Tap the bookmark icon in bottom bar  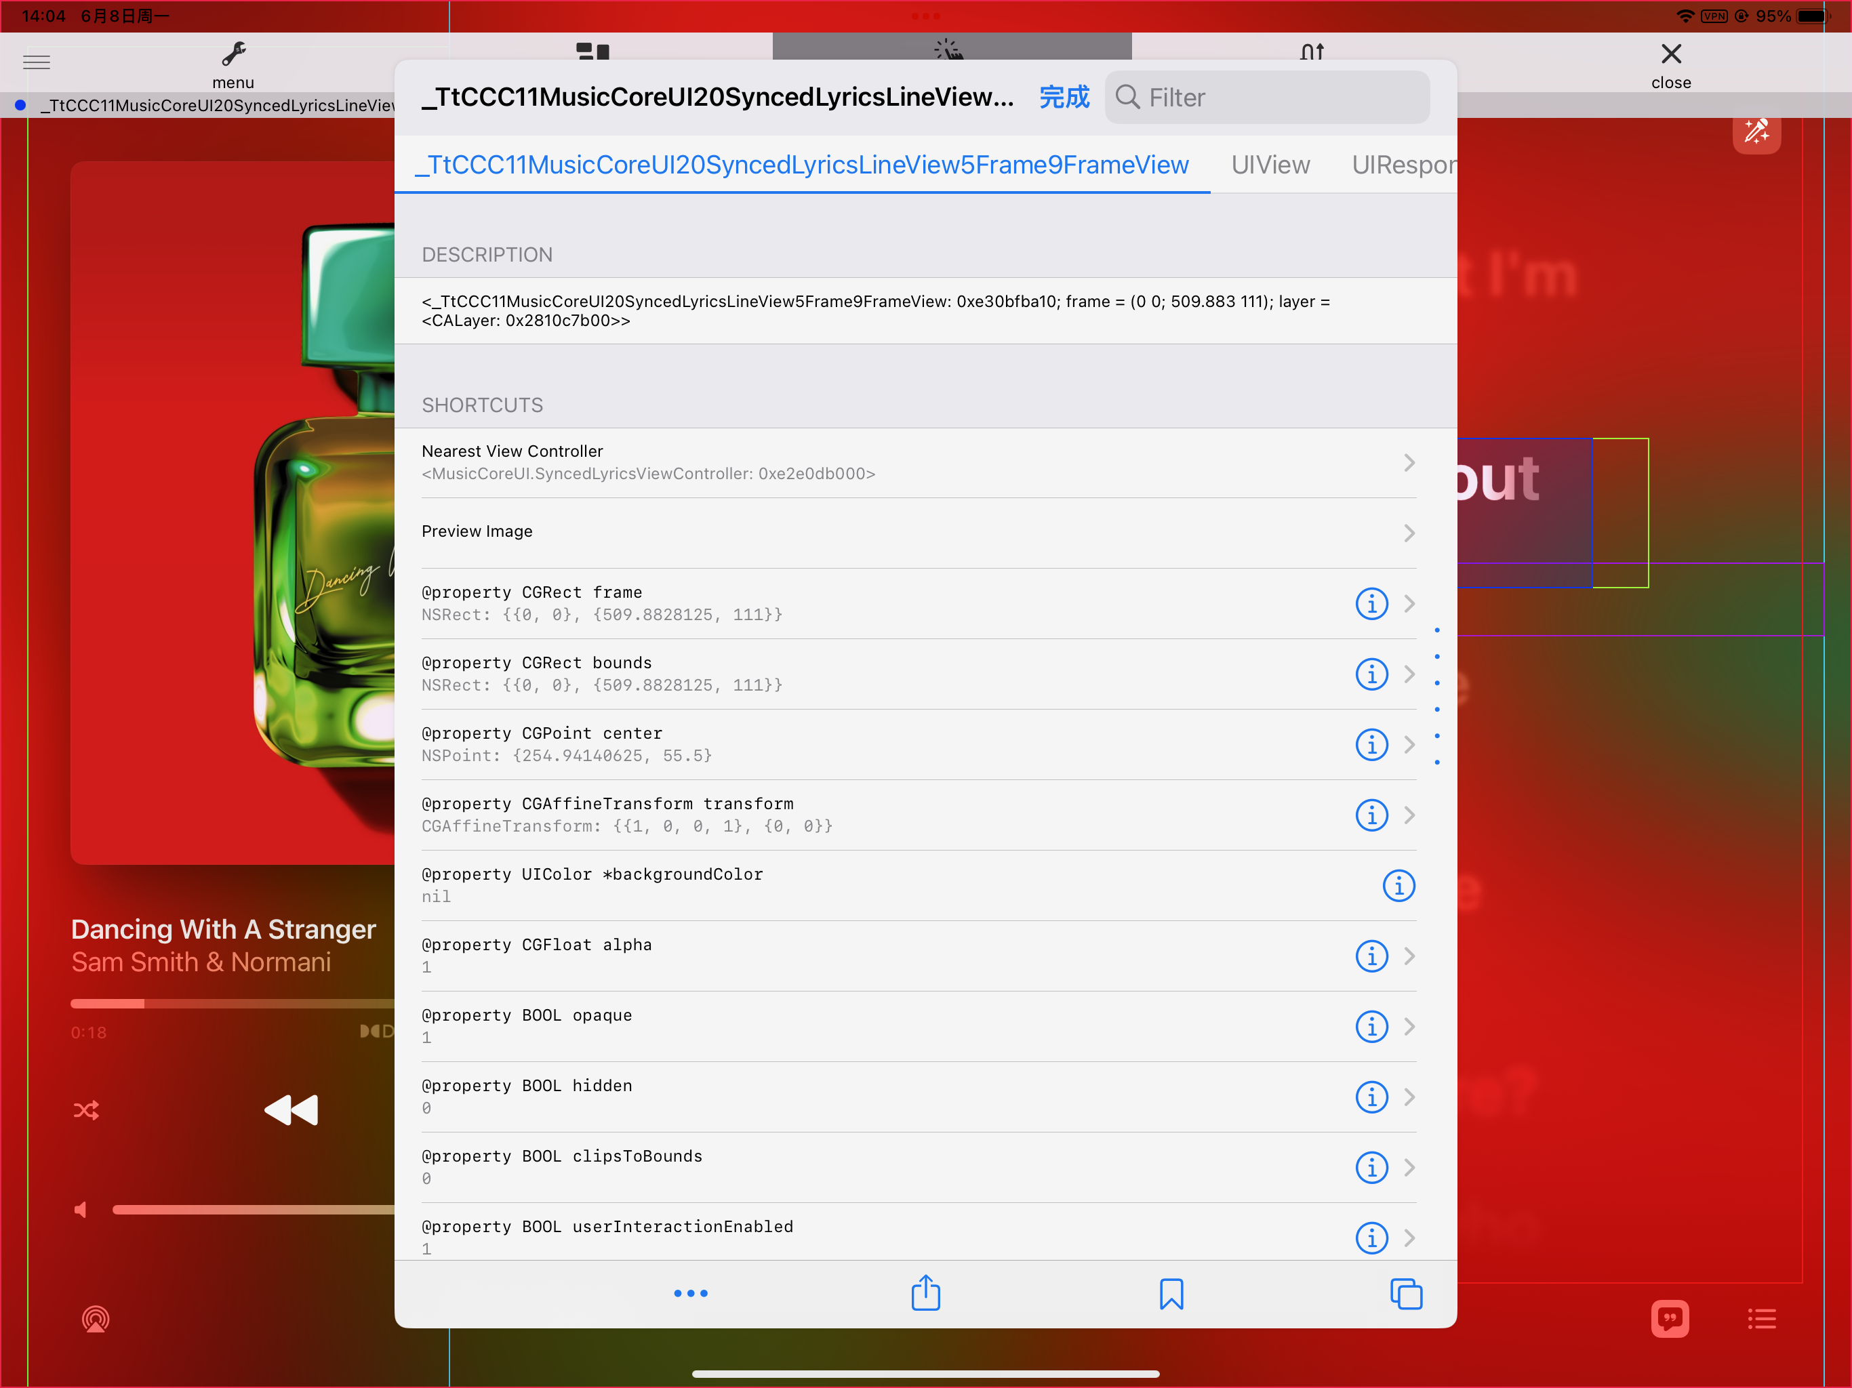coord(1171,1294)
